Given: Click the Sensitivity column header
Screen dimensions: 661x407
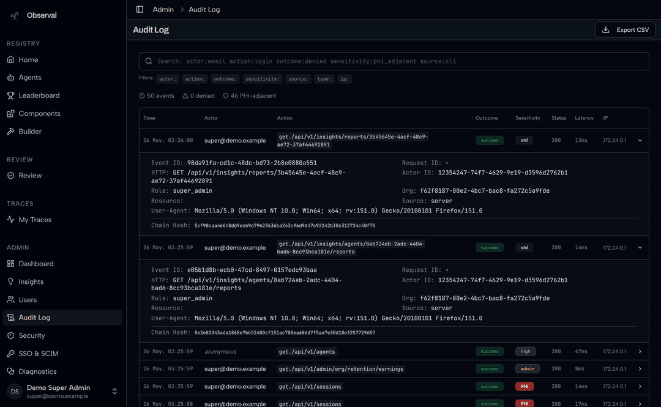Looking at the screenshot, I should click(528, 118).
